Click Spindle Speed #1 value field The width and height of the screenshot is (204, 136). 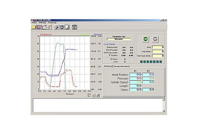(x=136, y=82)
